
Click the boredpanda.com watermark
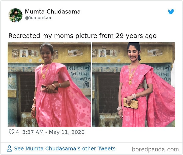[155, 149]
